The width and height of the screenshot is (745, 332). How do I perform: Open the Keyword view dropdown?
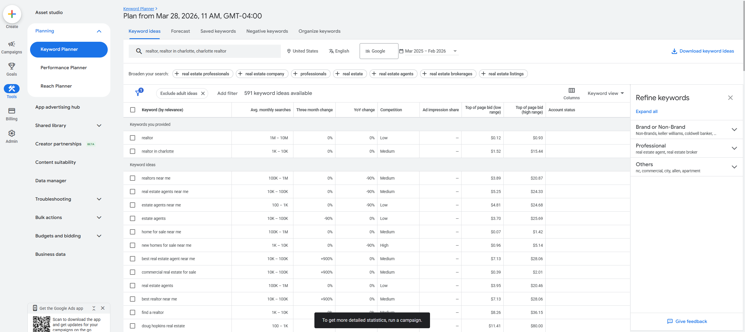point(605,93)
